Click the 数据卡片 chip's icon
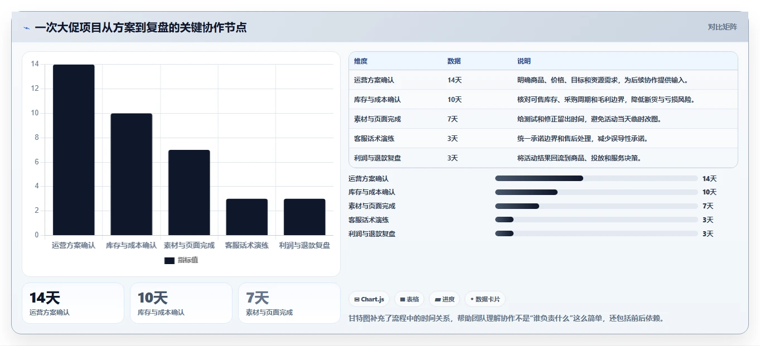The height and width of the screenshot is (346, 760). 472,299
